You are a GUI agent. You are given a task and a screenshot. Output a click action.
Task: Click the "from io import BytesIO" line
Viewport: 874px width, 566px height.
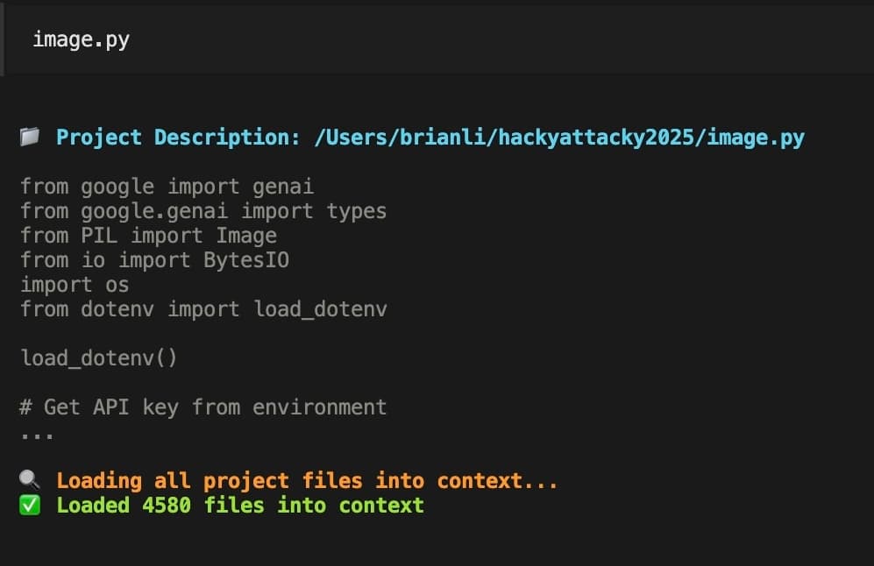(154, 260)
